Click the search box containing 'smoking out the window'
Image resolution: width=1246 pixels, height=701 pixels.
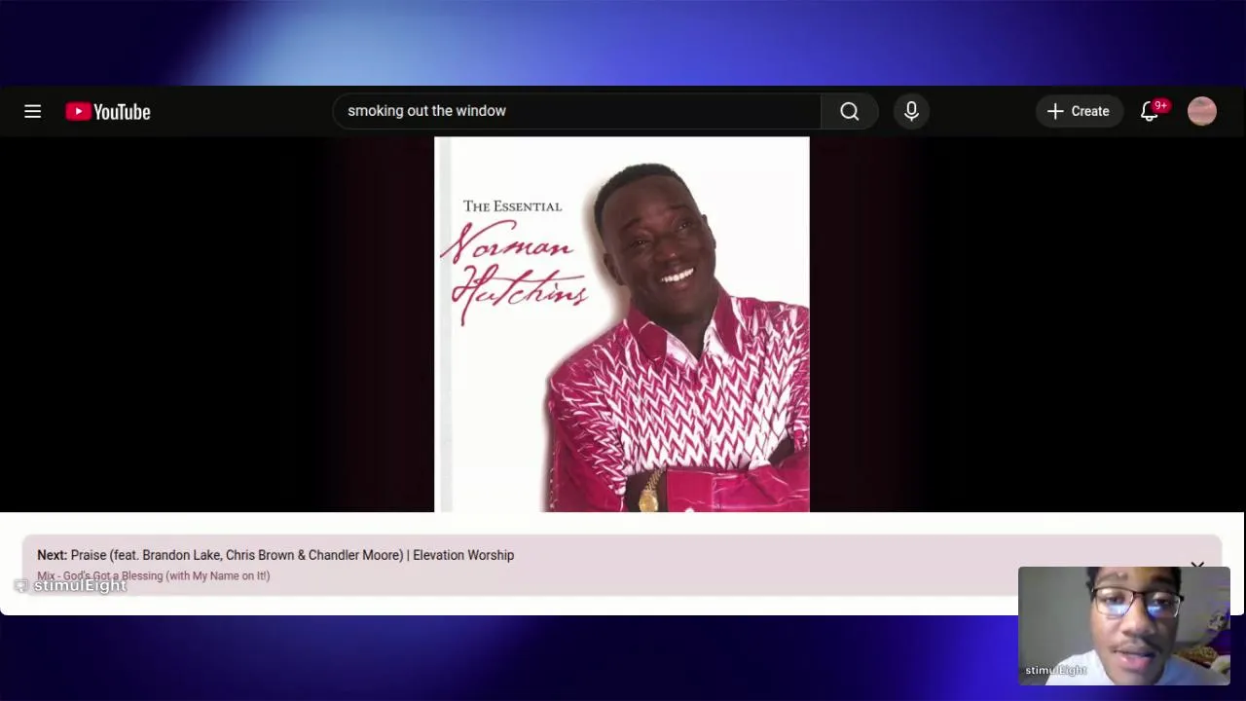click(576, 111)
